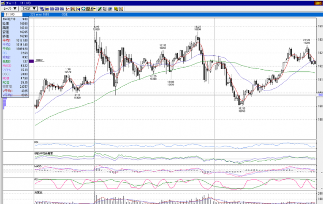Click the MACD indicator panel label

(x=38, y=166)
